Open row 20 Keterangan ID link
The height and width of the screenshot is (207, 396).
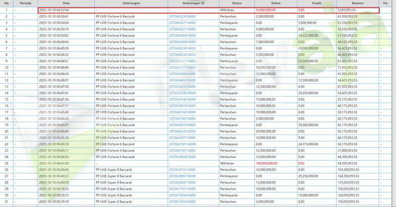coord(182,131)
